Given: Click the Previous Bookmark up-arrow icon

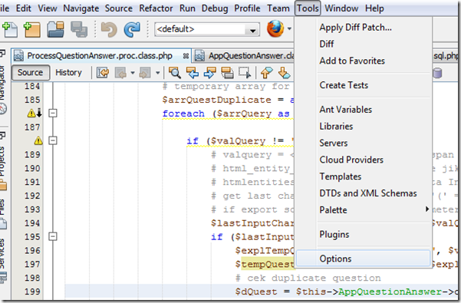Looking at the screenshot, I should coord(266,72).
